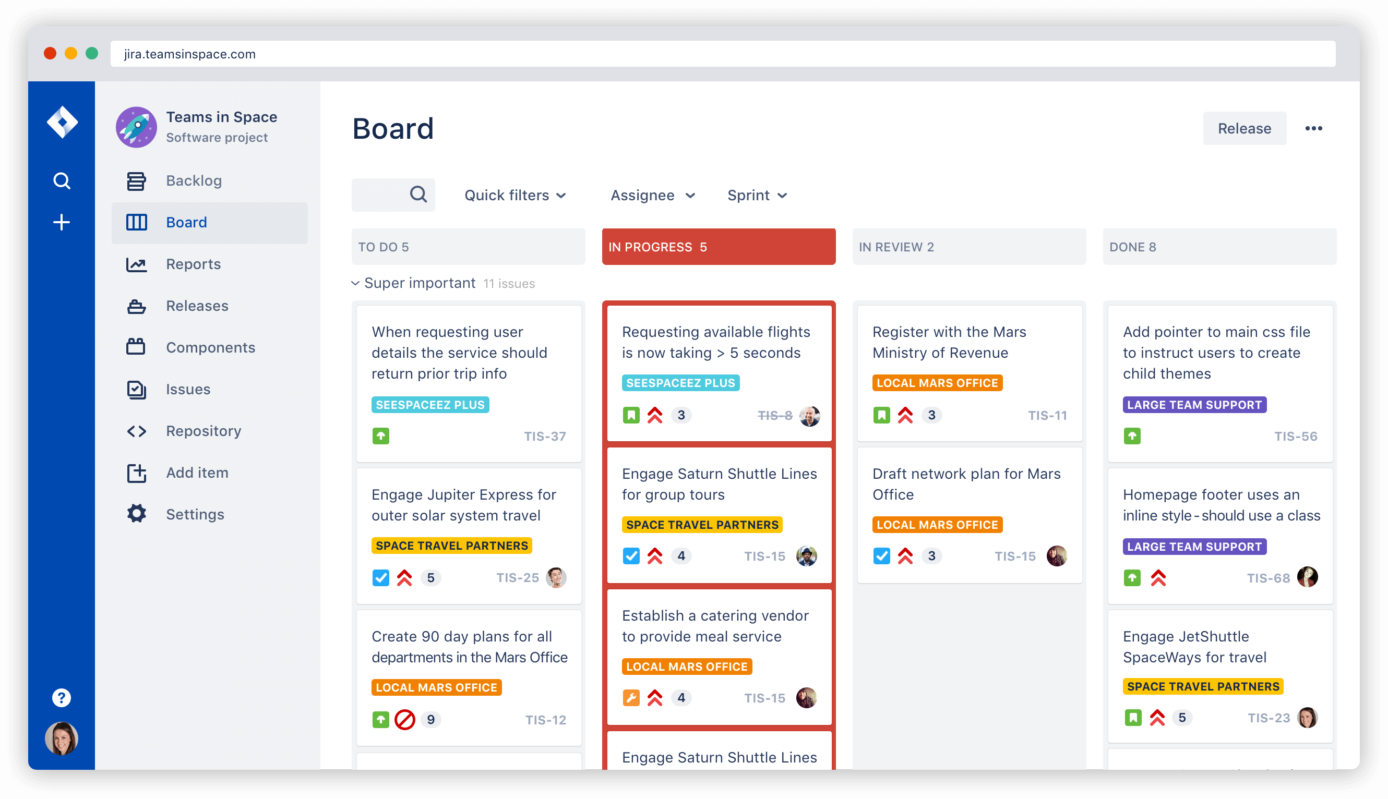Click the Repository sidebar icon
This screenshot has width=1388, height=799.
[x=137, y=430]
